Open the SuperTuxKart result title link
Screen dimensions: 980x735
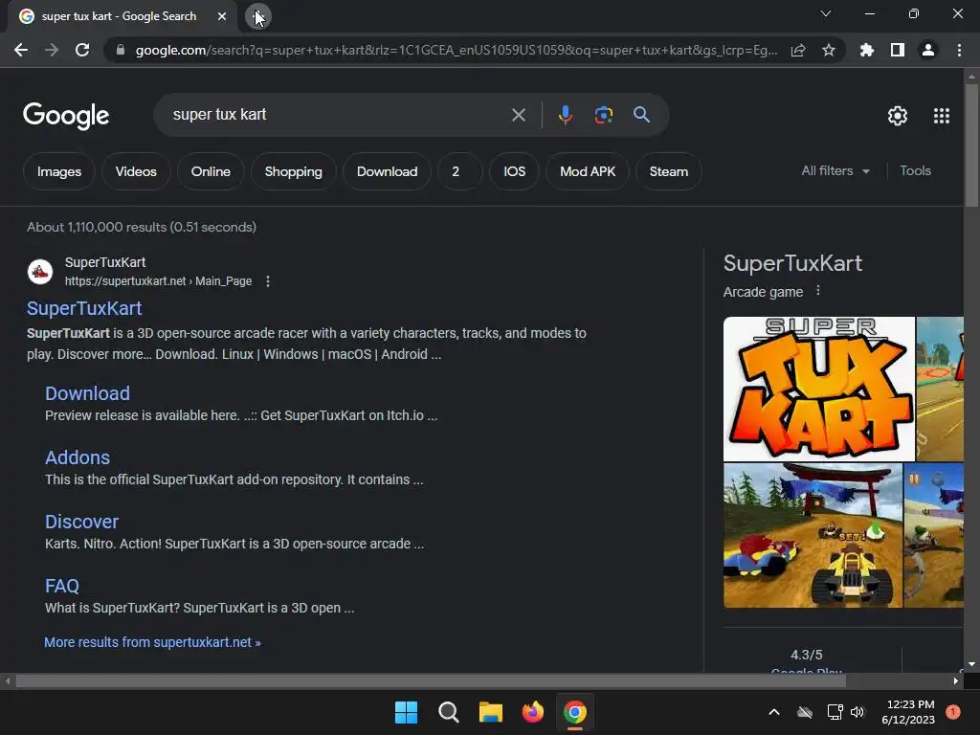(x=84, y=308)
